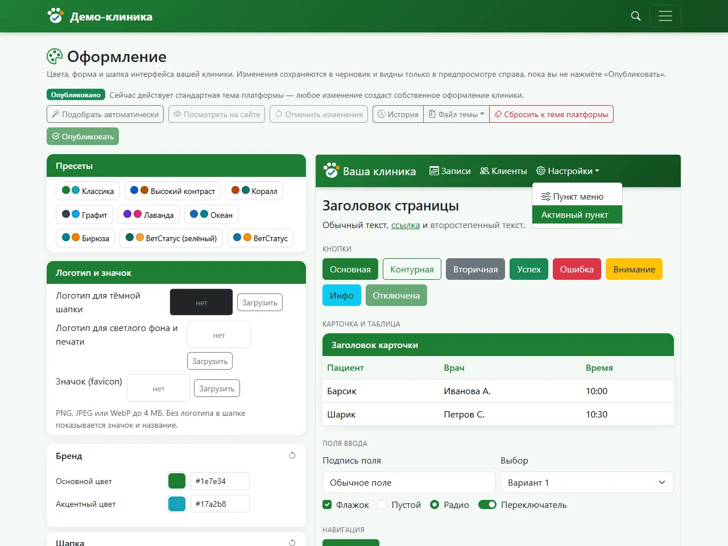Open Клиенты in preview navbar

point(503,171)
